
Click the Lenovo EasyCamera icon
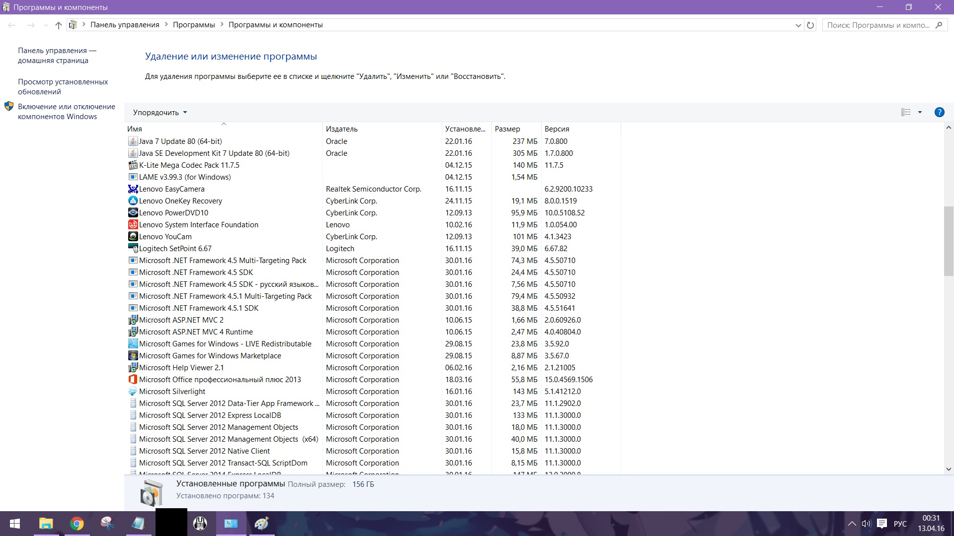133,189
